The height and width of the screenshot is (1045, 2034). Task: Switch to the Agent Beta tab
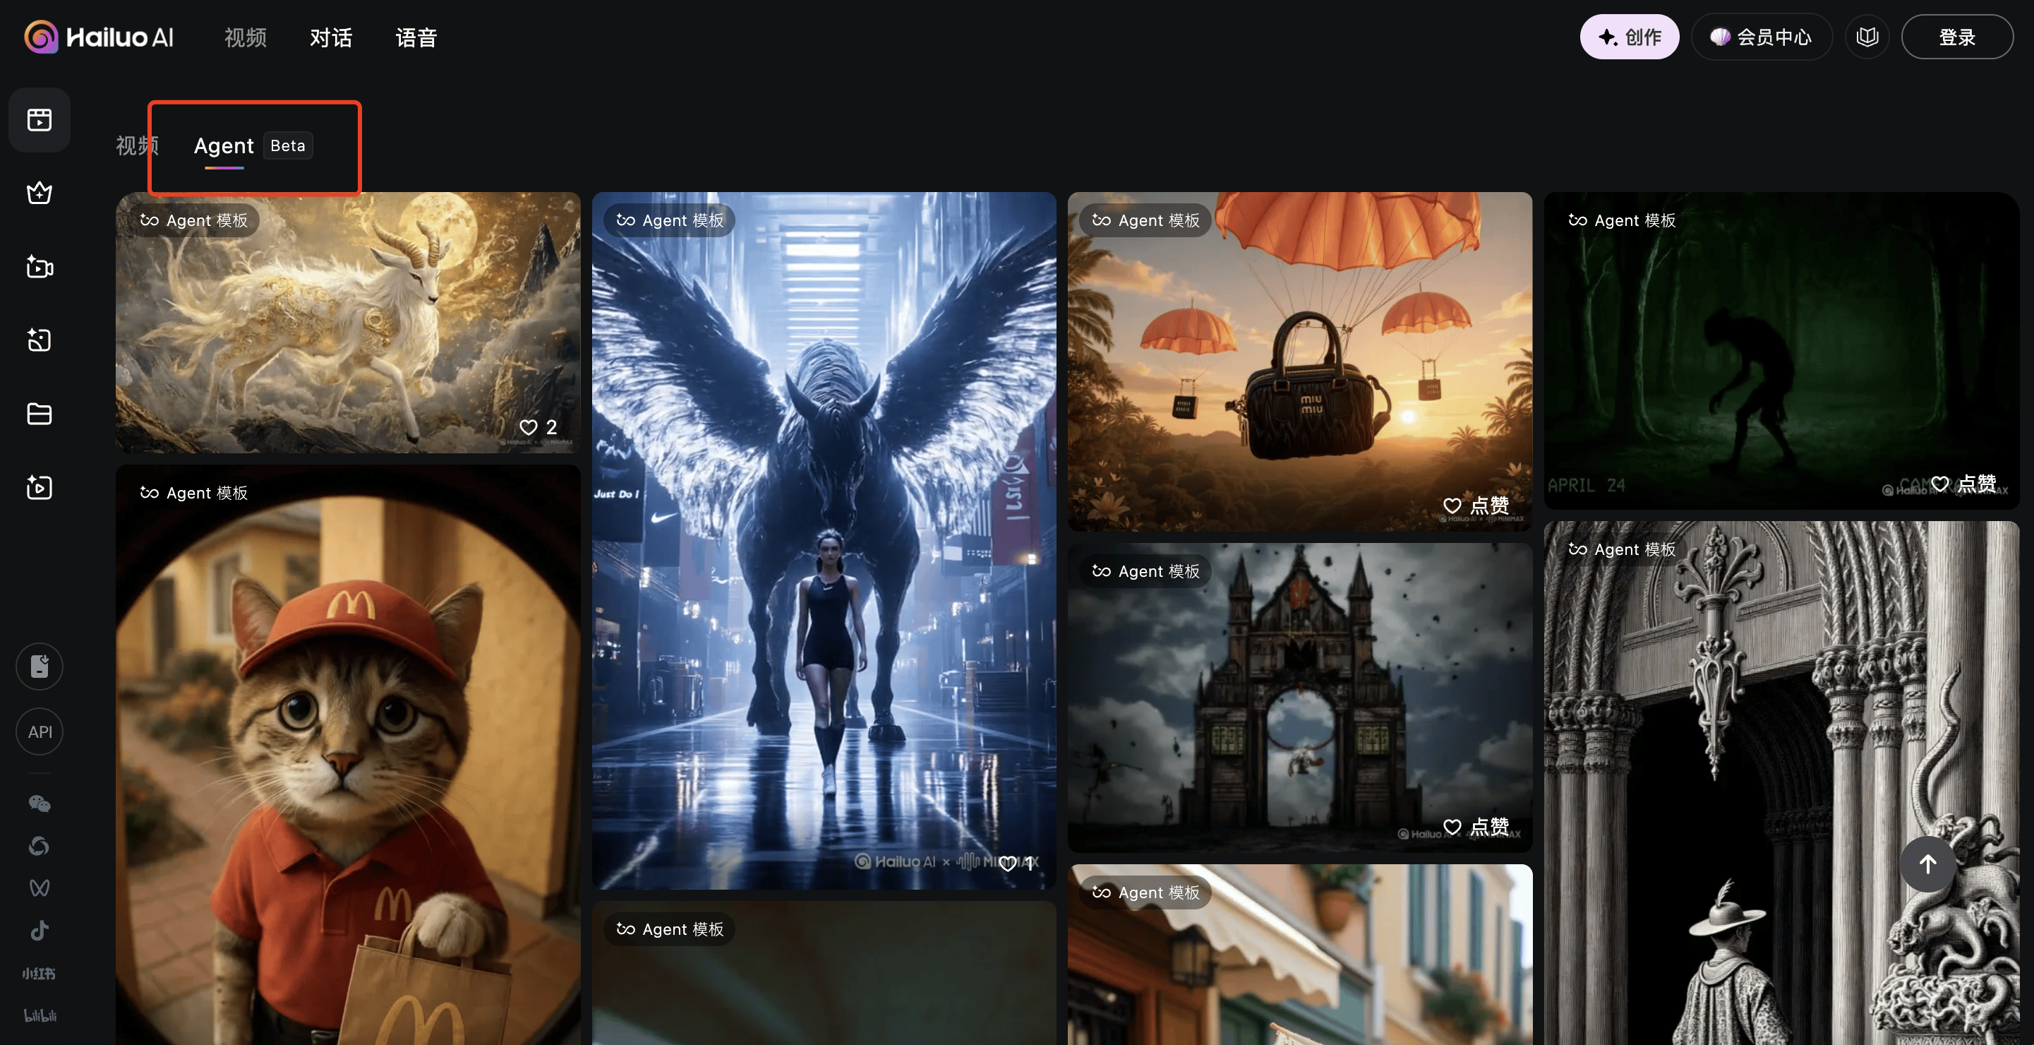tap(253, 146)
